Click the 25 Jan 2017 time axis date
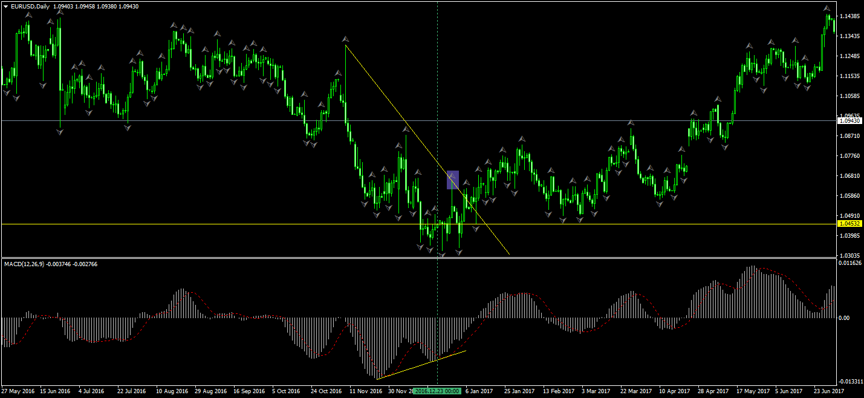This screenshot has width=864, height=398. 519,391
